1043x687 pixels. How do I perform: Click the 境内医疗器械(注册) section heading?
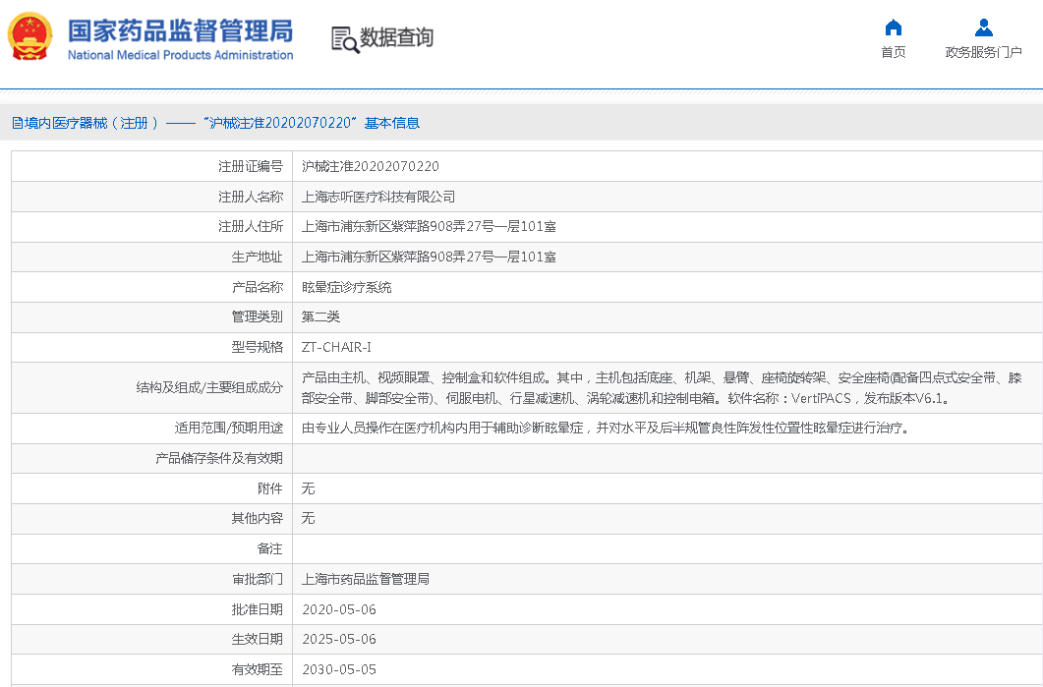(90, 123)
